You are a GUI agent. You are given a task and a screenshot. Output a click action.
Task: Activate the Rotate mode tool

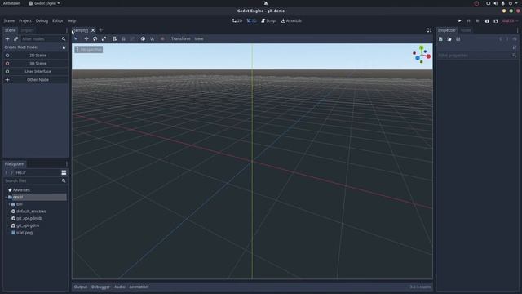(x=95, y=38)
